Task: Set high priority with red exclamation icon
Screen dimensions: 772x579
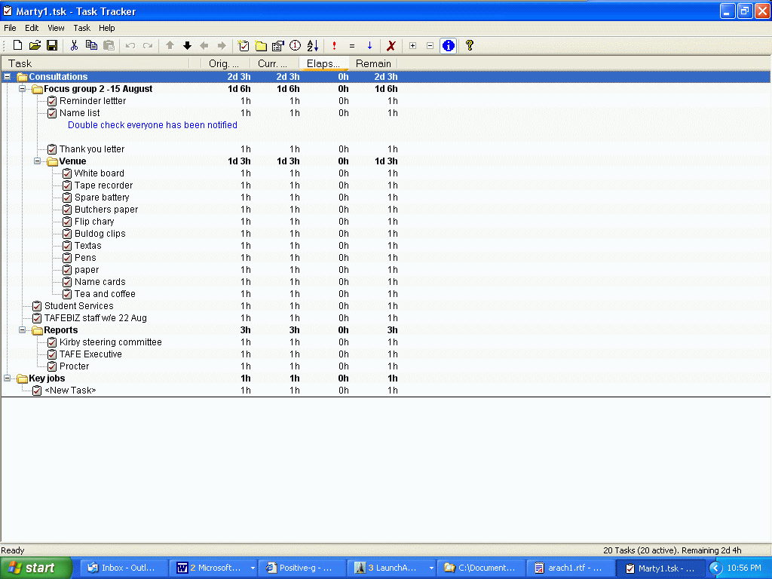Action: pyautogui.click(x=334, y=46)
